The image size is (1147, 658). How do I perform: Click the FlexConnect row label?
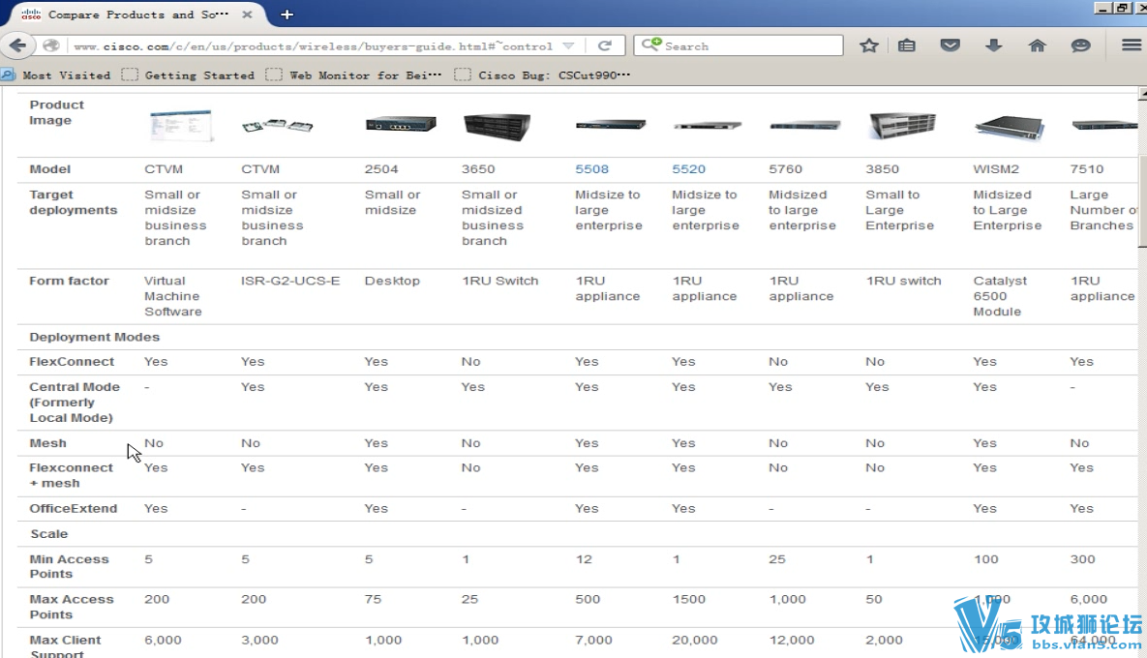tap(72, 361)
